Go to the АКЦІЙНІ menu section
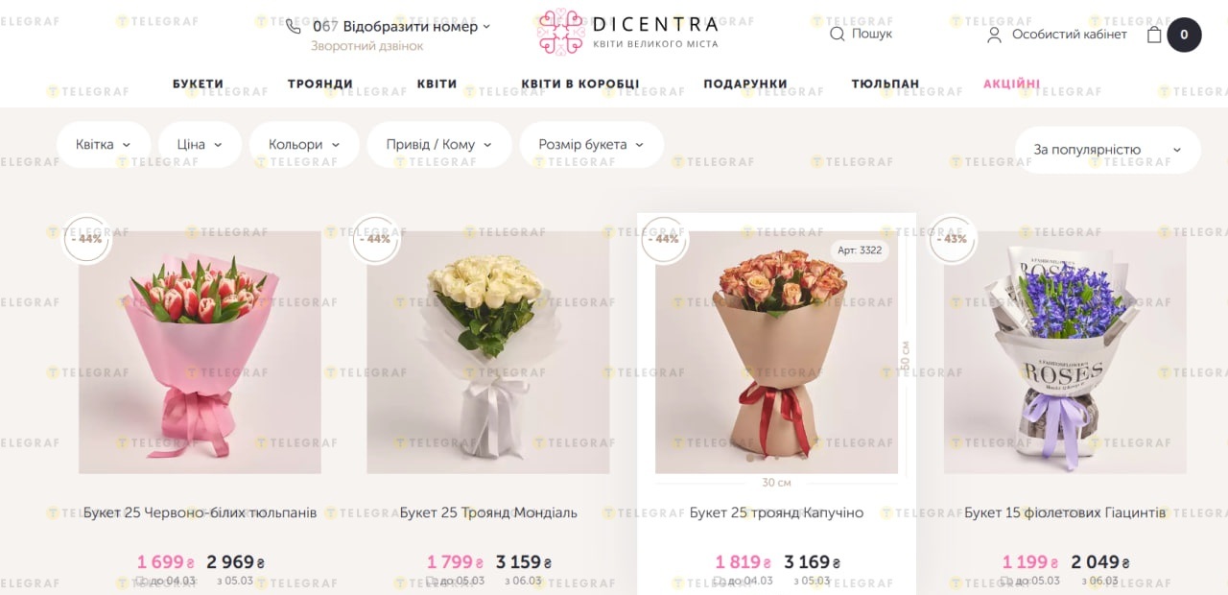The height and width of the screenshot is (595, 1228). [1012, 83]
